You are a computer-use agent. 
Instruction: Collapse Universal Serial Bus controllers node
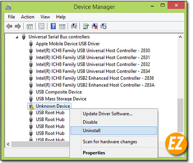coord(17,37)
